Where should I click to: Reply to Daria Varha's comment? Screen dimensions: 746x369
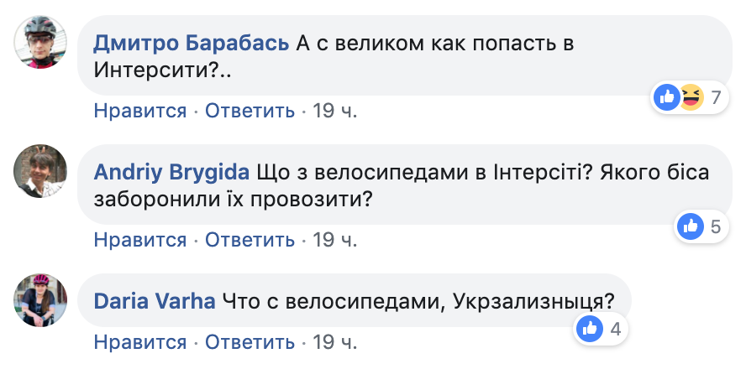(x=250, y=342)
